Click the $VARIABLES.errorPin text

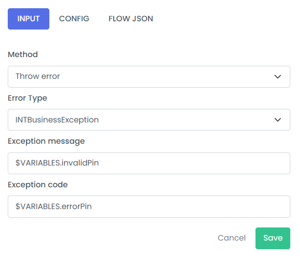click(54, 206)
